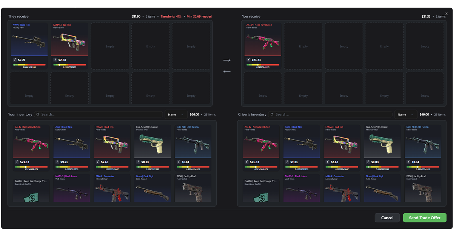Click the lightning price icon on Galil AR Cold Fusion
This screenshot has height=237, width=453.
tap(179, 162)
